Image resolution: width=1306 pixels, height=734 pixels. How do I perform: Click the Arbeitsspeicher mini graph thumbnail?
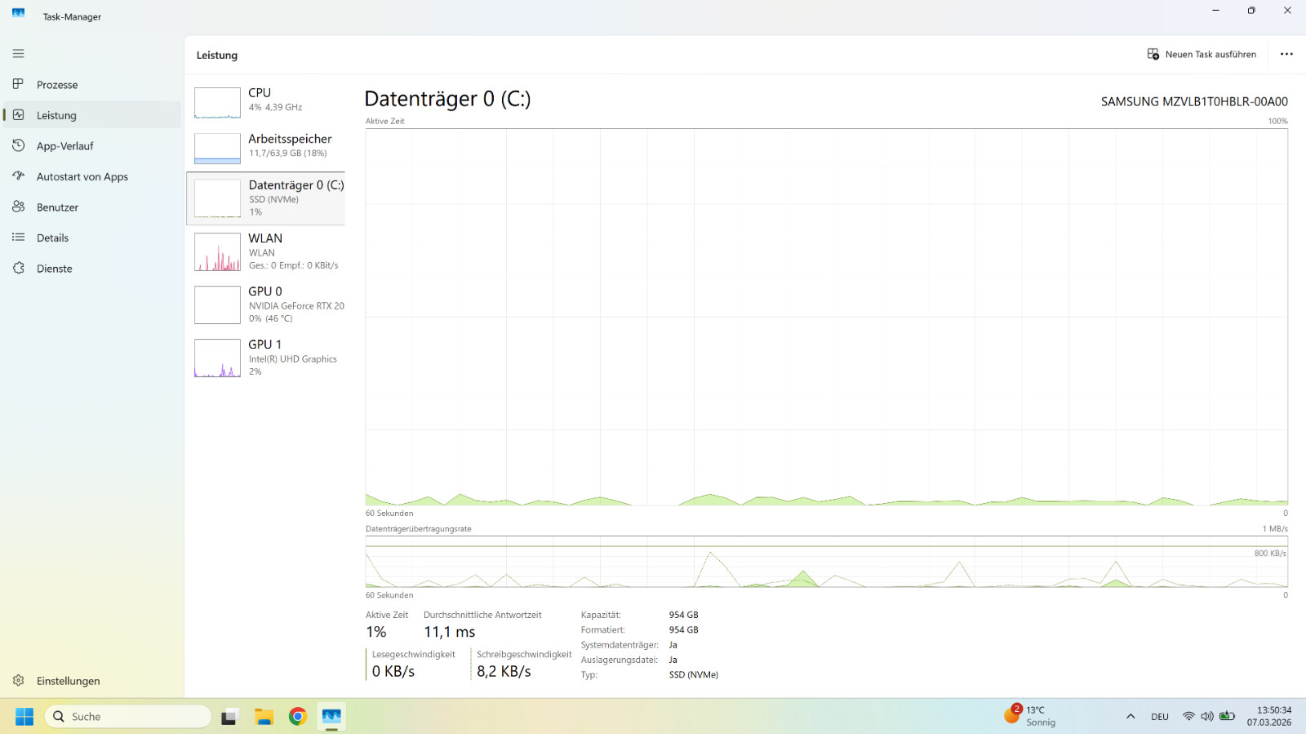pos(217,149)
